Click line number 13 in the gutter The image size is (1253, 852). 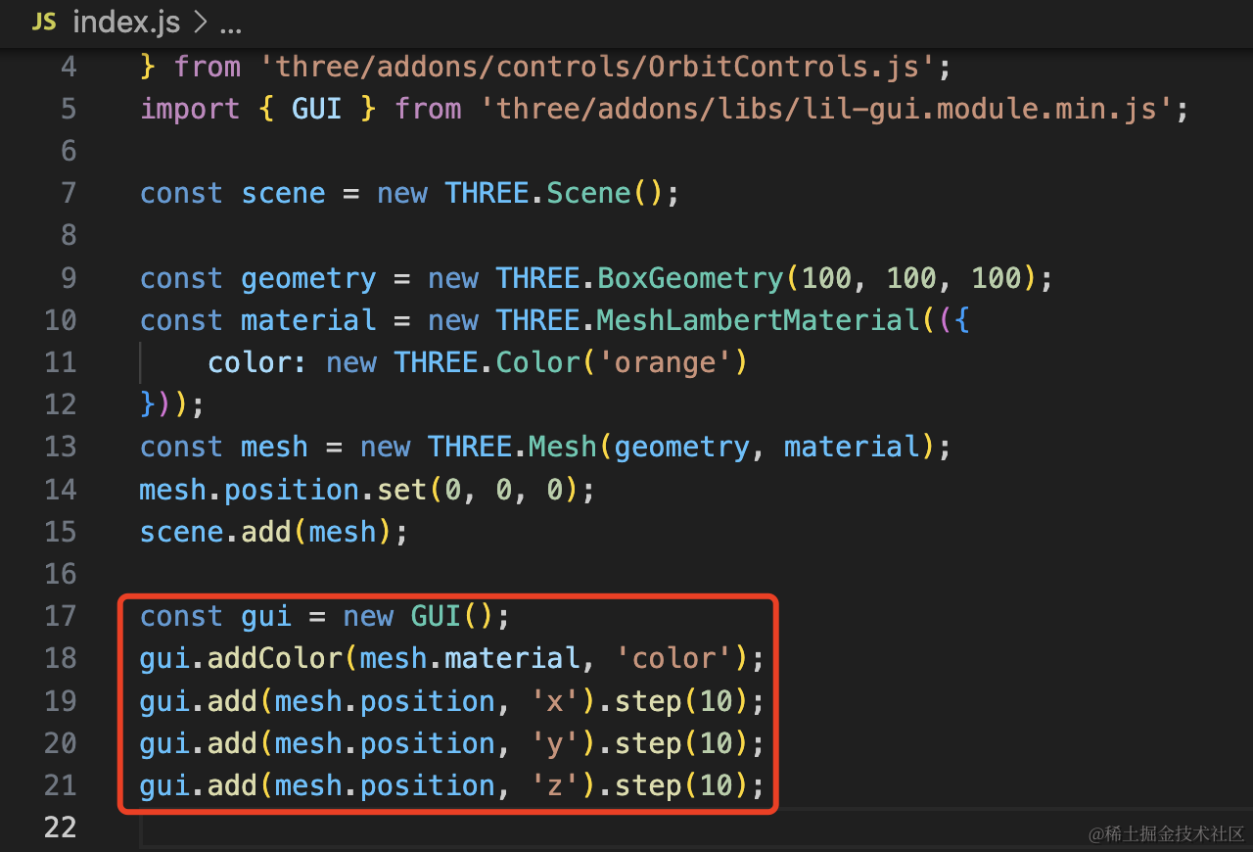(60, 447)
